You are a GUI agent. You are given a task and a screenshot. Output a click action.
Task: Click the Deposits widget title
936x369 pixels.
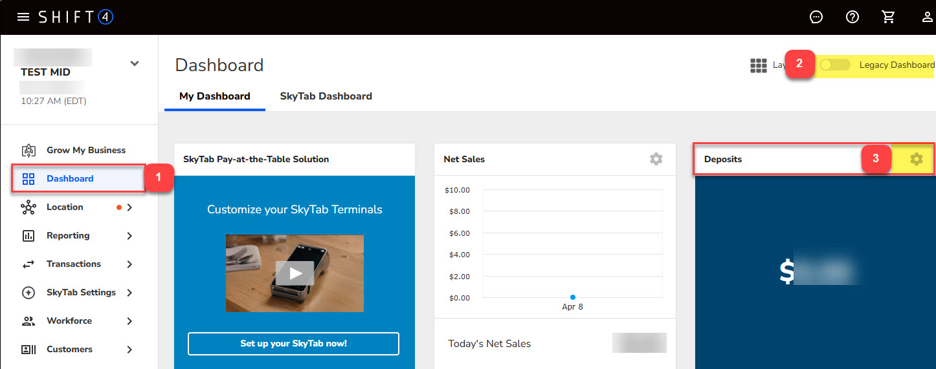click(723, 159)
